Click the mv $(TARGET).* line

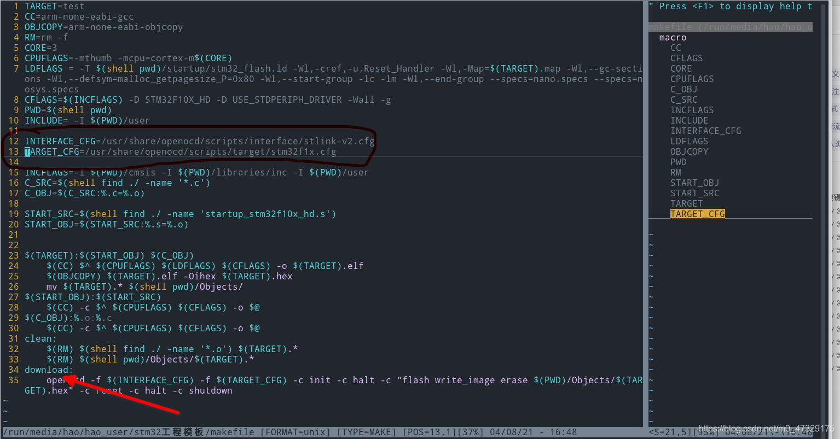[144, 286]
